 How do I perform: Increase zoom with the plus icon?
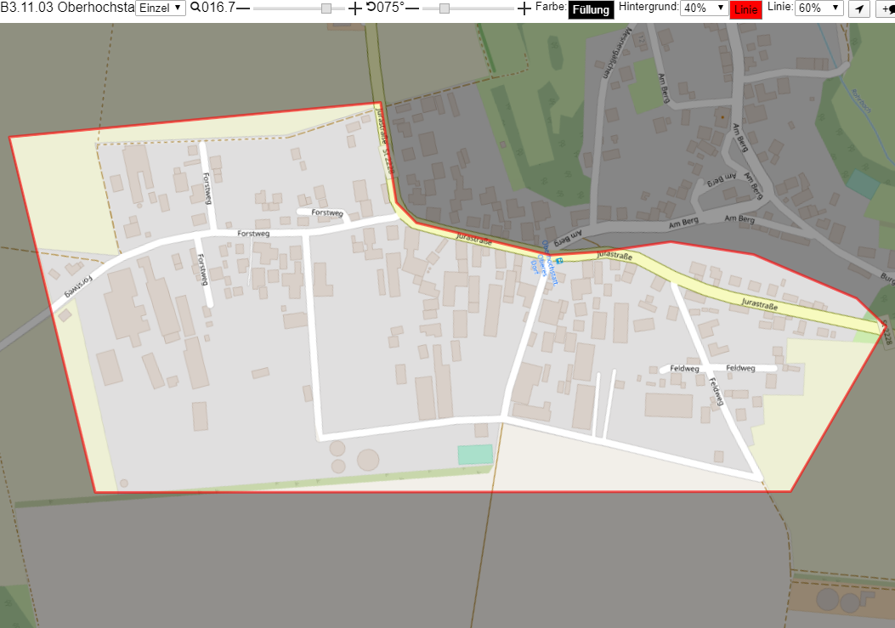(x=355, y=8)
